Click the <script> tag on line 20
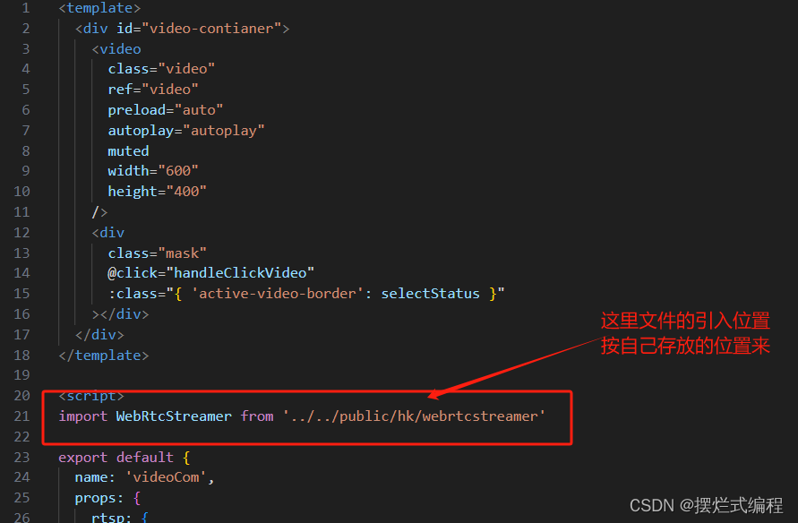 [x=91, y=396]
